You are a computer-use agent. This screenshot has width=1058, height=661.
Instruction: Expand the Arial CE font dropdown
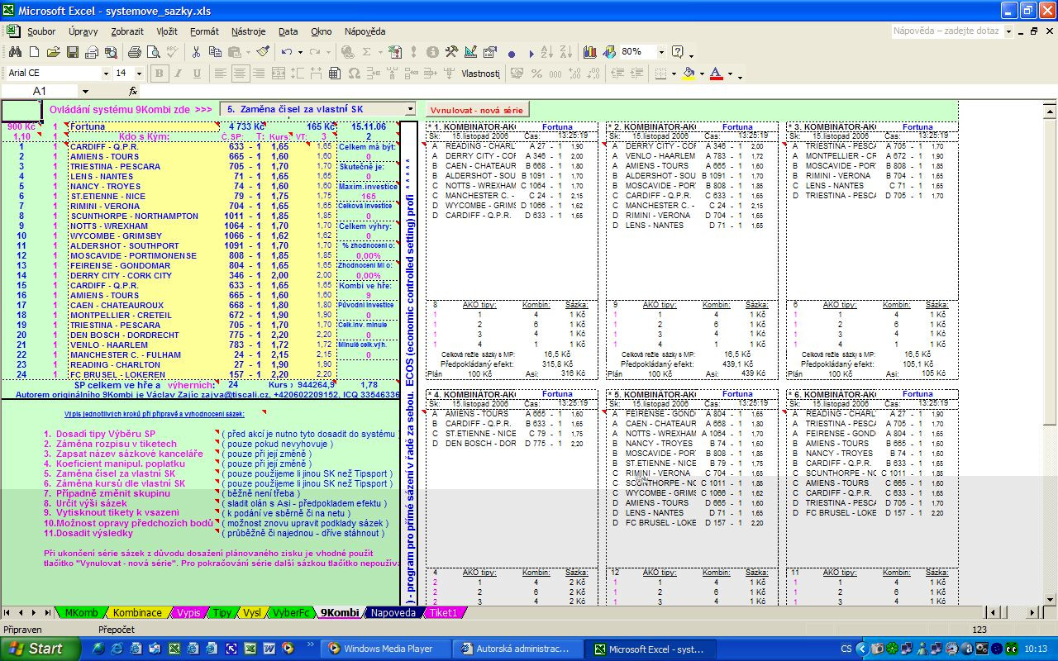click(x=104, y=74)
